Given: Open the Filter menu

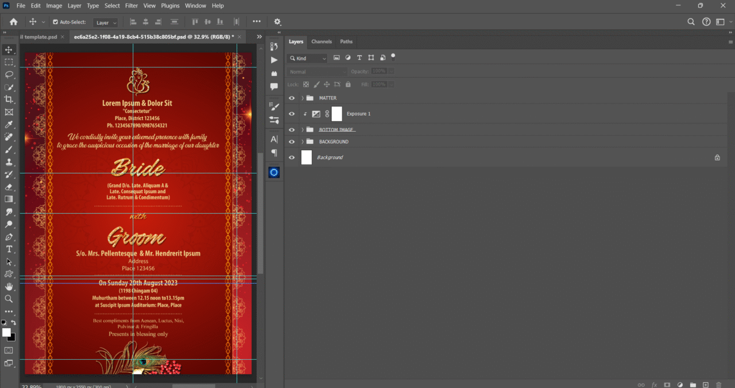Looking at the screenshot, I should click(x=131, y=5).
